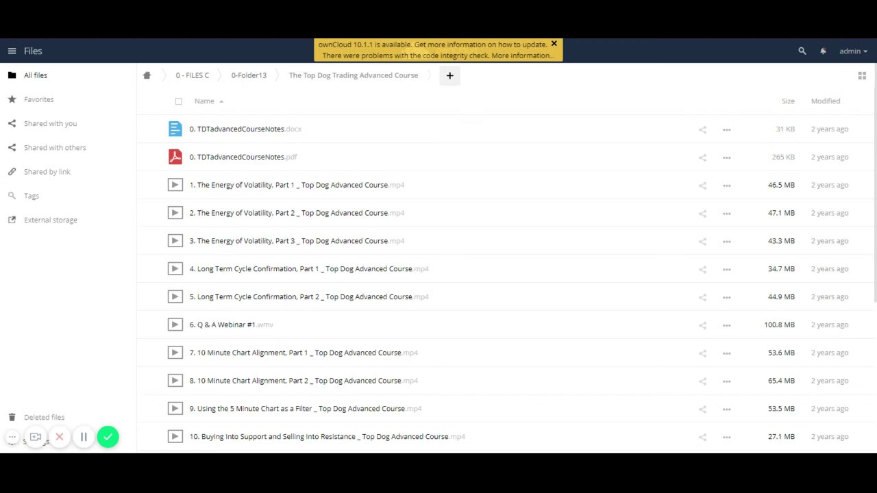Share the Q & A Webinar #1 file

point(702,325)
